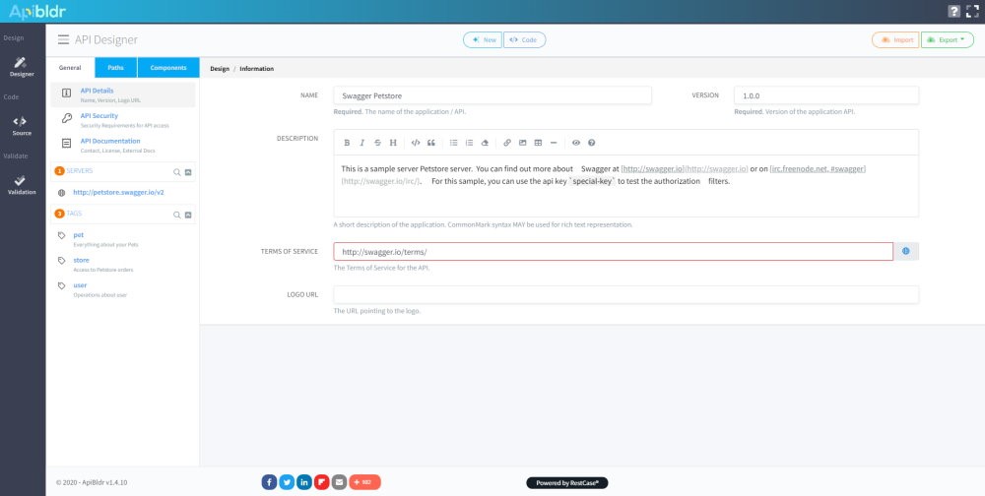
Task: Insert horizontal rule in description
Action: 554,143
